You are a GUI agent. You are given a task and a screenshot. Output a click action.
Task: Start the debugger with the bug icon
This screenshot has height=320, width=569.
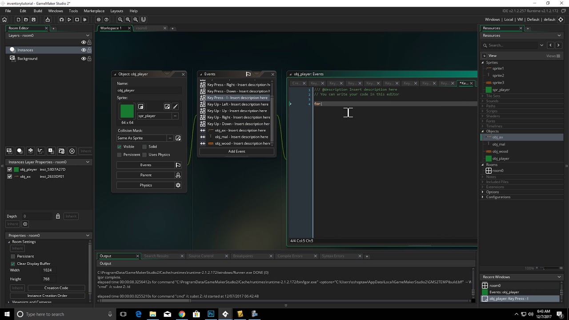coord(61,20)
